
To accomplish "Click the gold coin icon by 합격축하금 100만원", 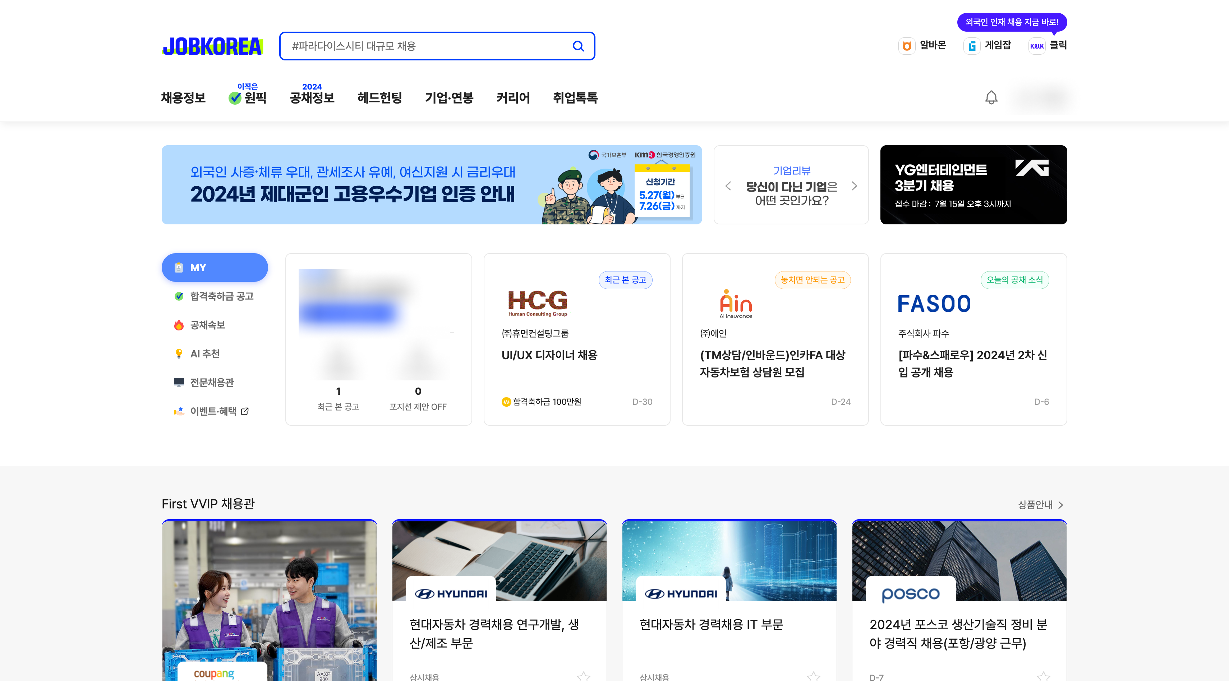I will (x=506, y=402).
